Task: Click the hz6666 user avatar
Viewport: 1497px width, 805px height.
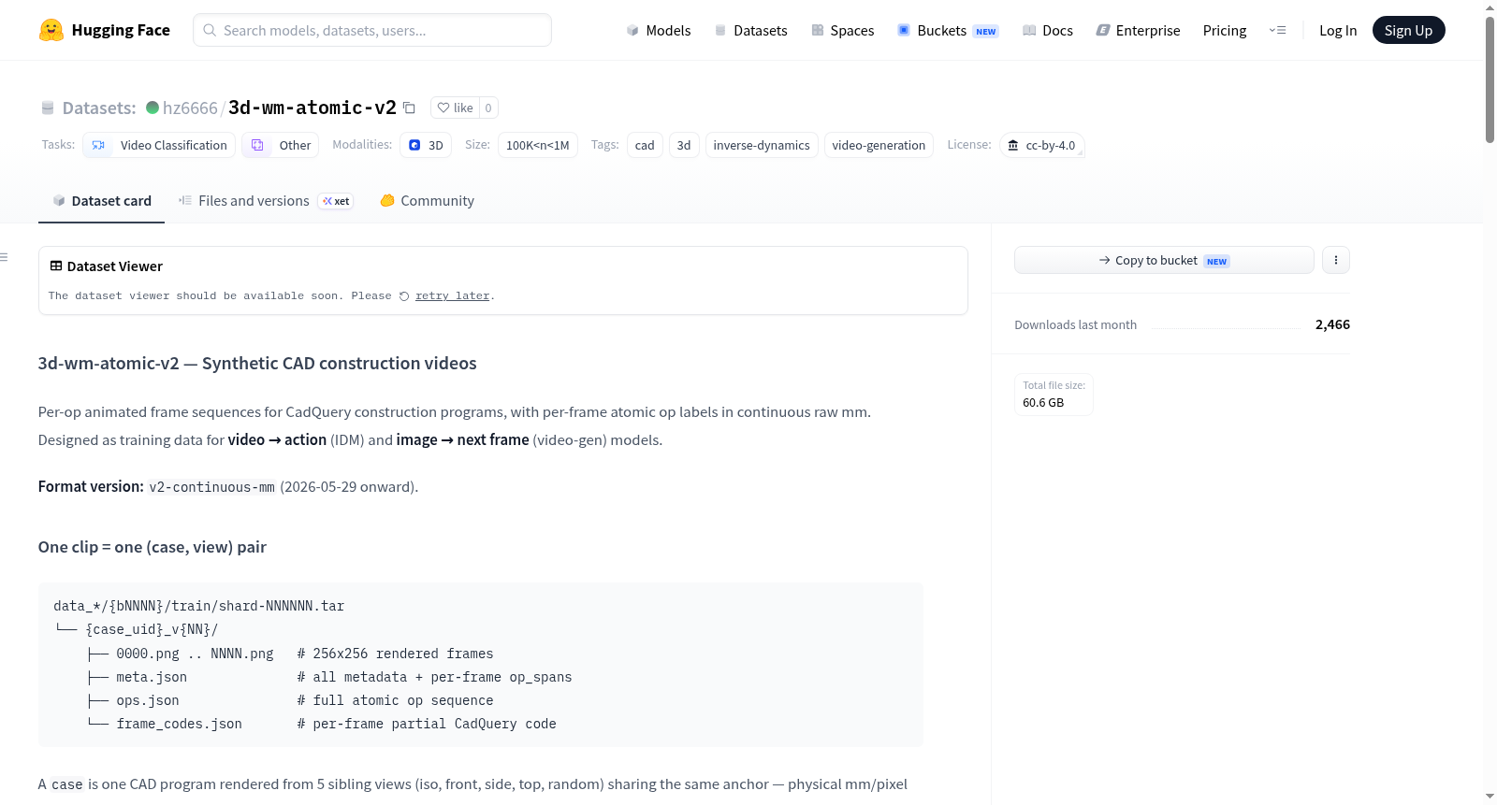Action: pos(153,108)
